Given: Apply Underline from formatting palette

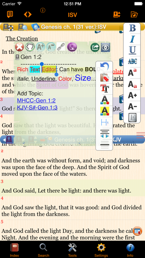Looking at the screenshot, I should (x=132, y=50).
